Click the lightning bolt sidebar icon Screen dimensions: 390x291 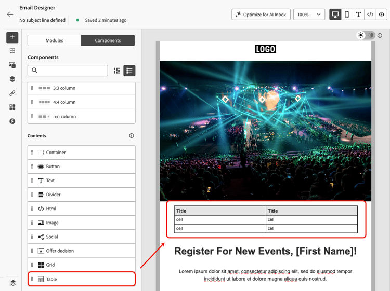click(x=12, y=121)
